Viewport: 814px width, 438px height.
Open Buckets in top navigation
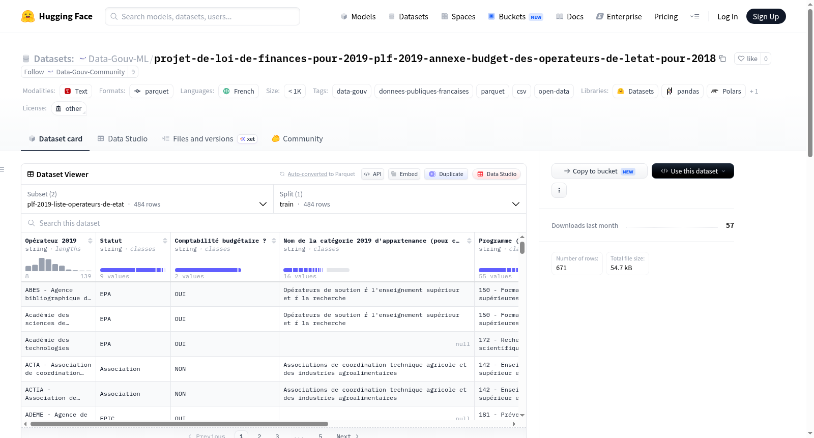click(515, 16)
